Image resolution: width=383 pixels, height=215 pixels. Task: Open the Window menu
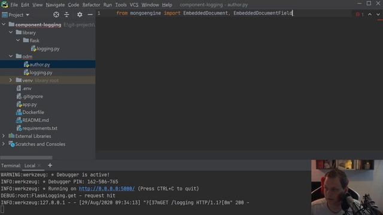point(150,5)
